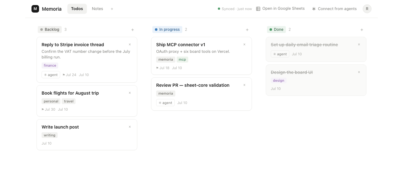Open in Google Sheets link
This screenshot has width=403, height=176.
tap(280, 9)
